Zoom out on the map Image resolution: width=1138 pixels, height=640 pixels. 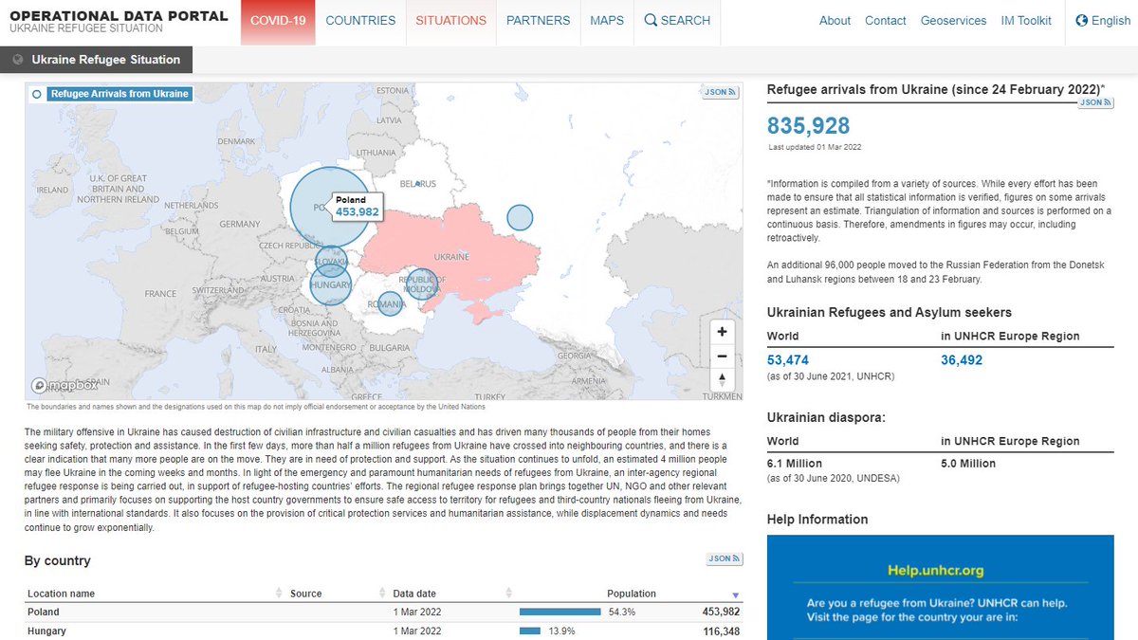(722, 356)
